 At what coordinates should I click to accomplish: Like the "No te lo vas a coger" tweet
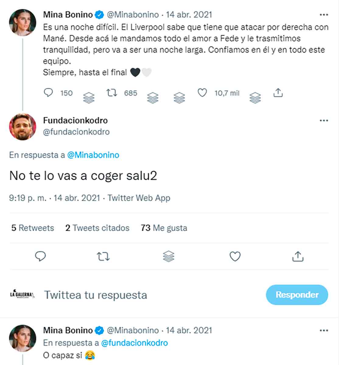coord(235,256)
